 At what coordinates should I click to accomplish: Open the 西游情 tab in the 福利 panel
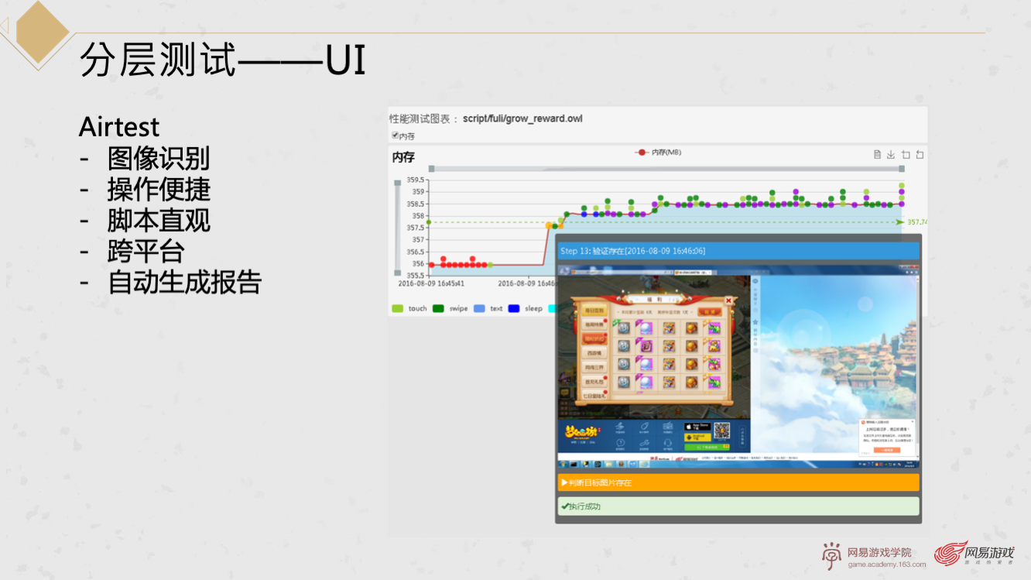click(x=594, y=353)
